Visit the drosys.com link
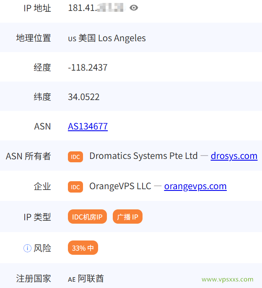Screen dimensions: 262x288 click(x=234, y=156)
